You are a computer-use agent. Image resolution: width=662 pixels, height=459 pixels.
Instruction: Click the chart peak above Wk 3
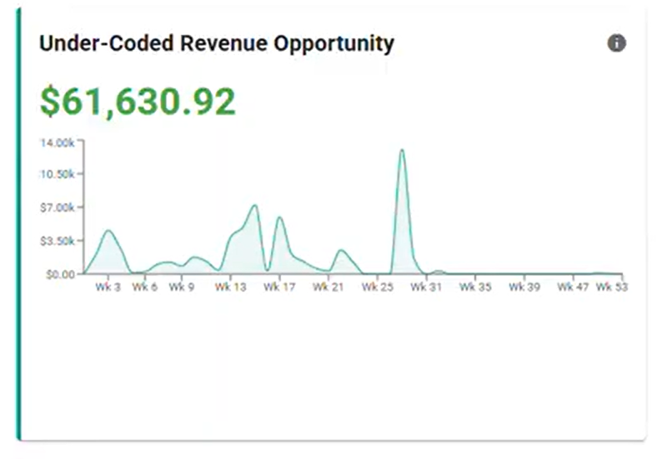pos(108,231)
